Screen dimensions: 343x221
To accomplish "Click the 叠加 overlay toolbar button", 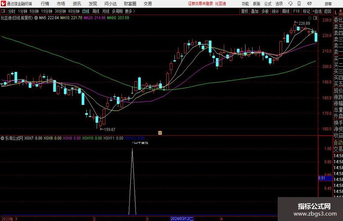I will point(255,11).
